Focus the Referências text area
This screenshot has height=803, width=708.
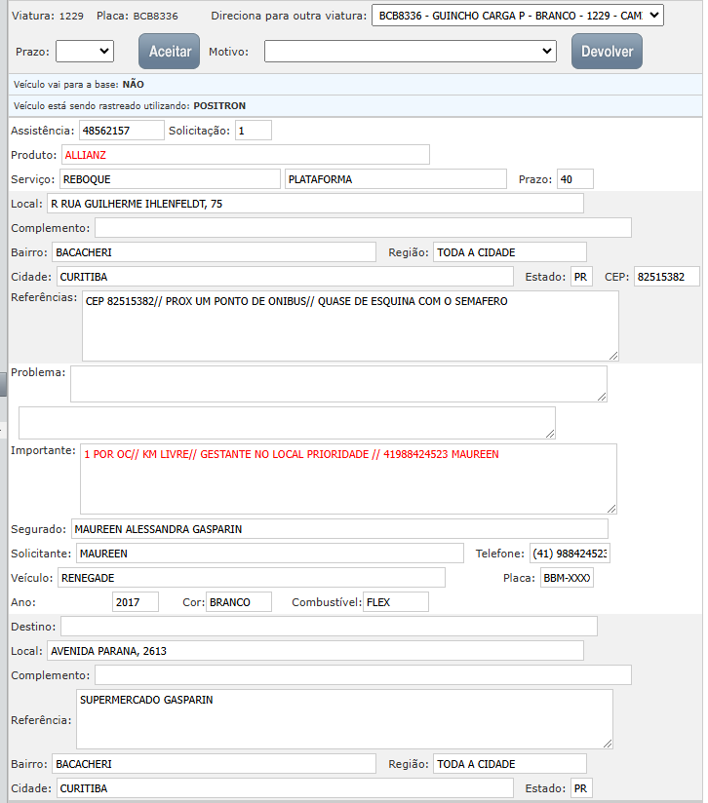[x=349, y=325]
